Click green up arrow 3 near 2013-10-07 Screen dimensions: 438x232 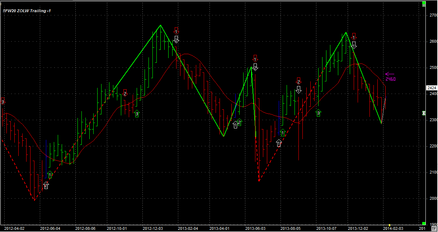point(318,113)
